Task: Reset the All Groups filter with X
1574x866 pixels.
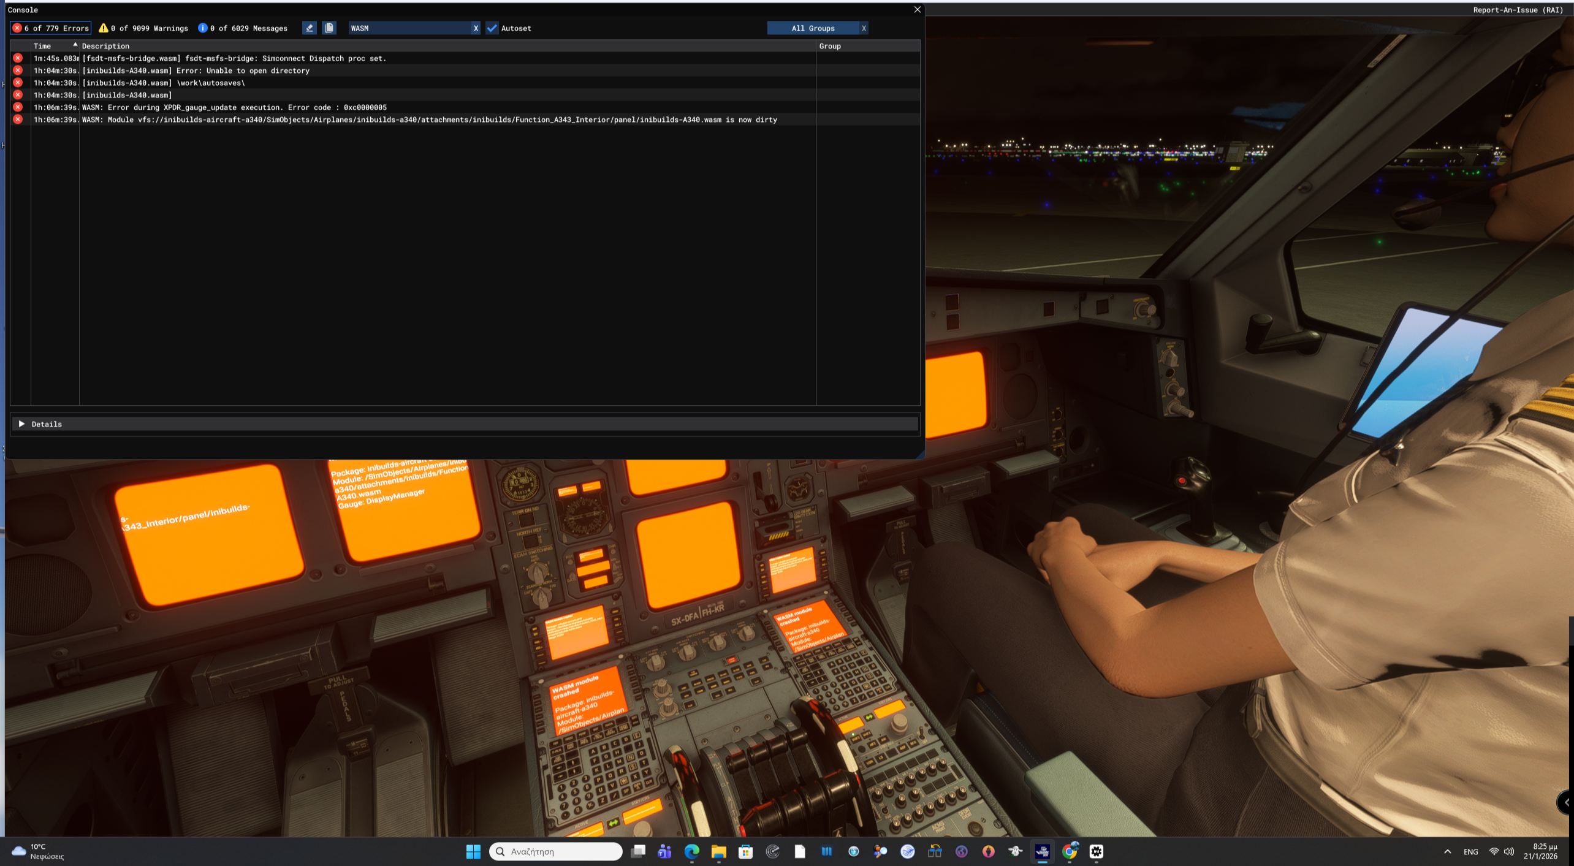Action: 864,28
